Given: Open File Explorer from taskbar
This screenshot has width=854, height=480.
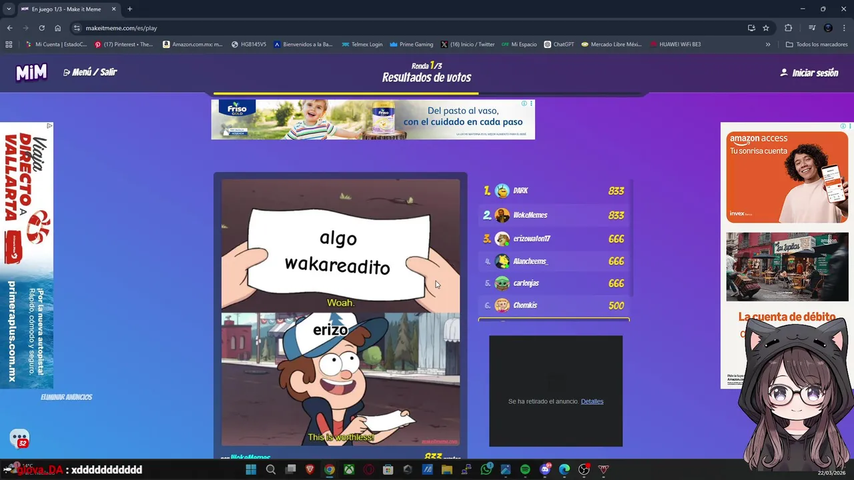Looking at the screenshot, I should click(x=447, y=469).
